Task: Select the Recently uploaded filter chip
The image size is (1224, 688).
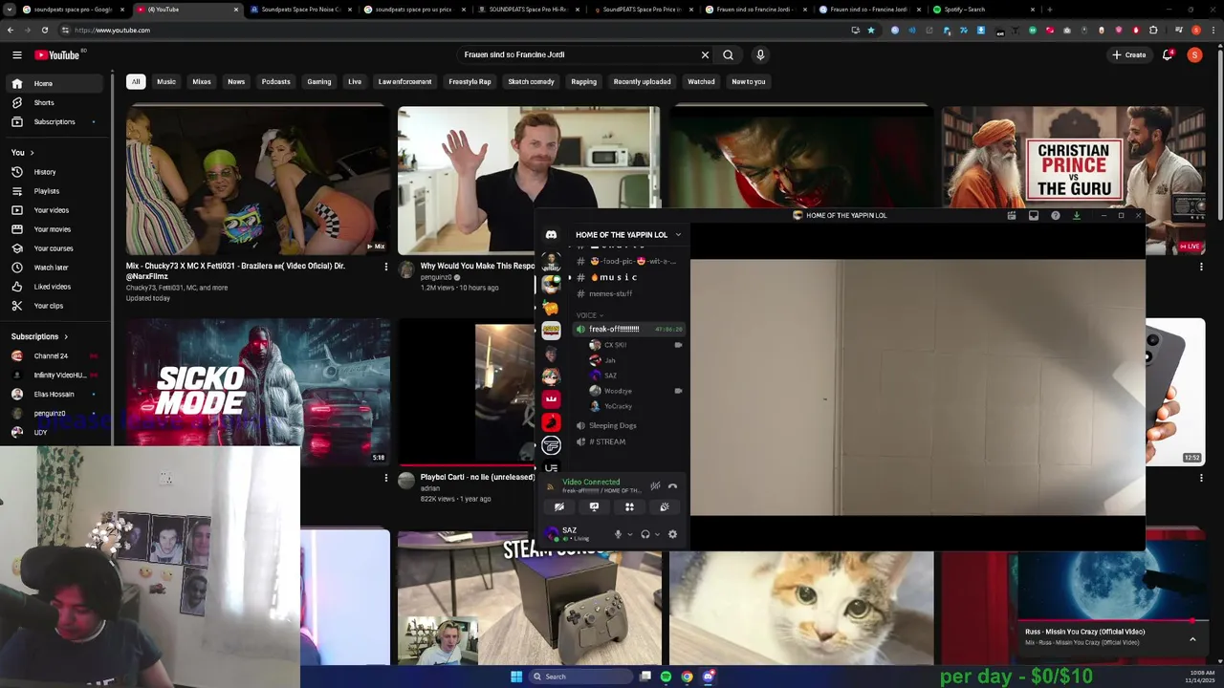Action: [642, 82]
